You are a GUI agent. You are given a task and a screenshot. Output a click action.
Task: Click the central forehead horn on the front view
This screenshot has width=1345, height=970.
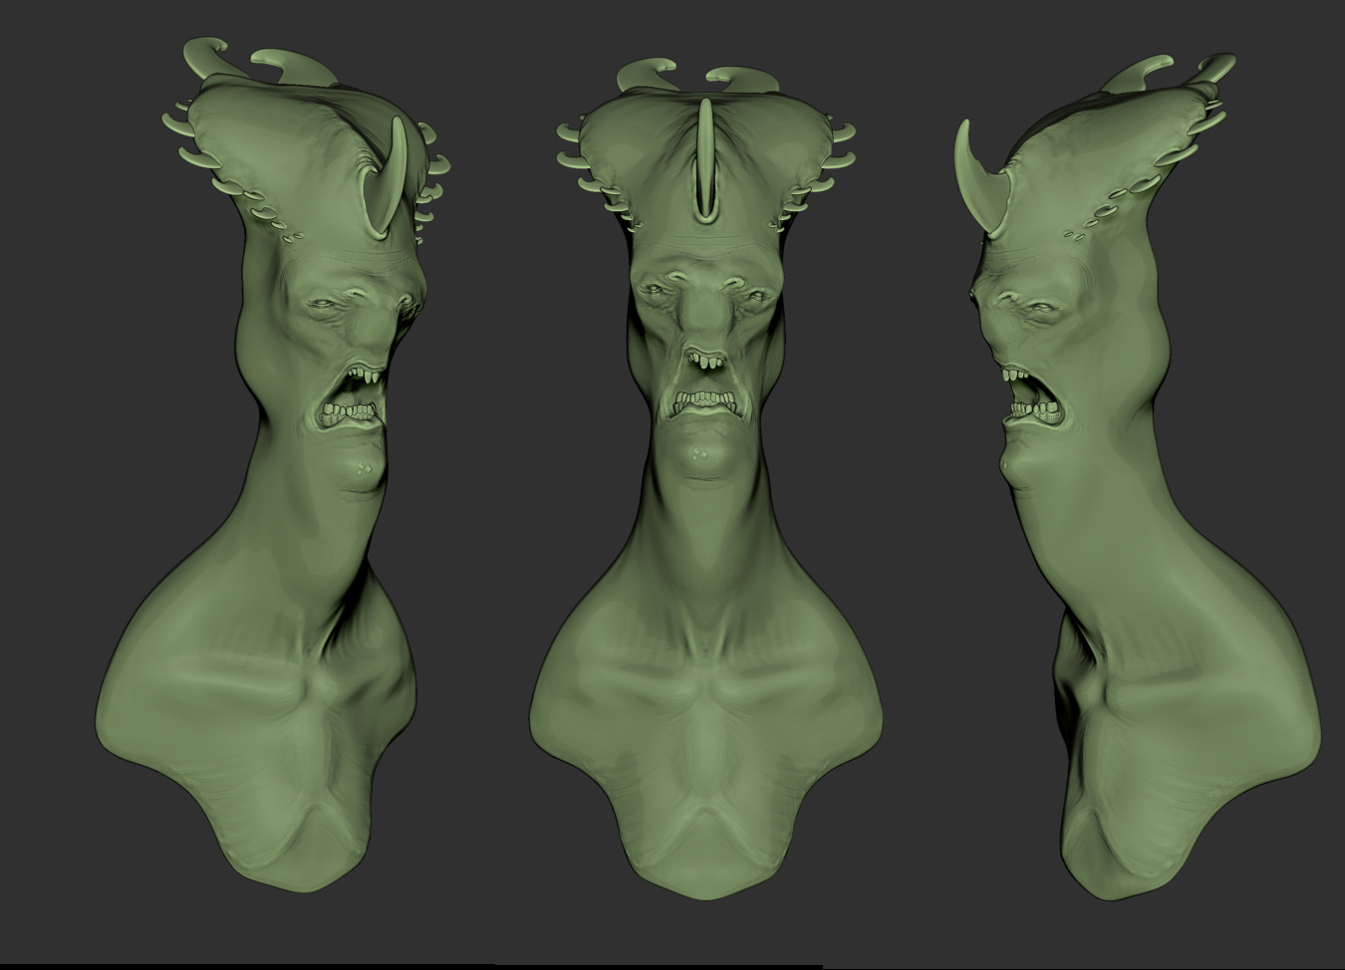click(705, 159)
